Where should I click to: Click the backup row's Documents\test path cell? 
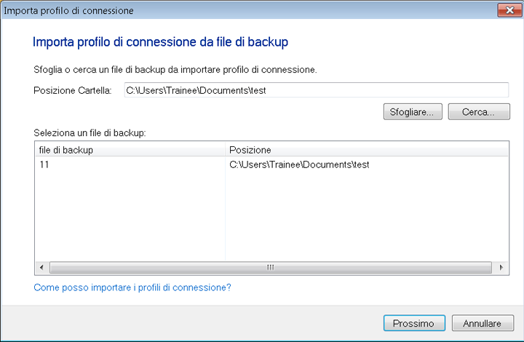point(299,165)
